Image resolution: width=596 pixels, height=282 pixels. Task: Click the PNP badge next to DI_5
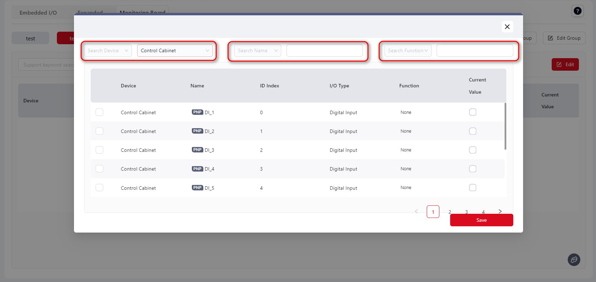[198, 188]
